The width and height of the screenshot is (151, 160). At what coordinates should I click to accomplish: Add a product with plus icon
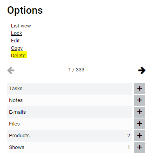(140, 136)
